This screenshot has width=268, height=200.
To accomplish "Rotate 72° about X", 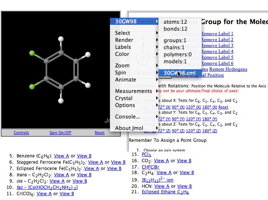I will (164, 107).
